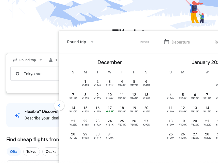The image size is (218, 163).
Task: Click the round trip swap arrows icon
Action: [15, 60]
